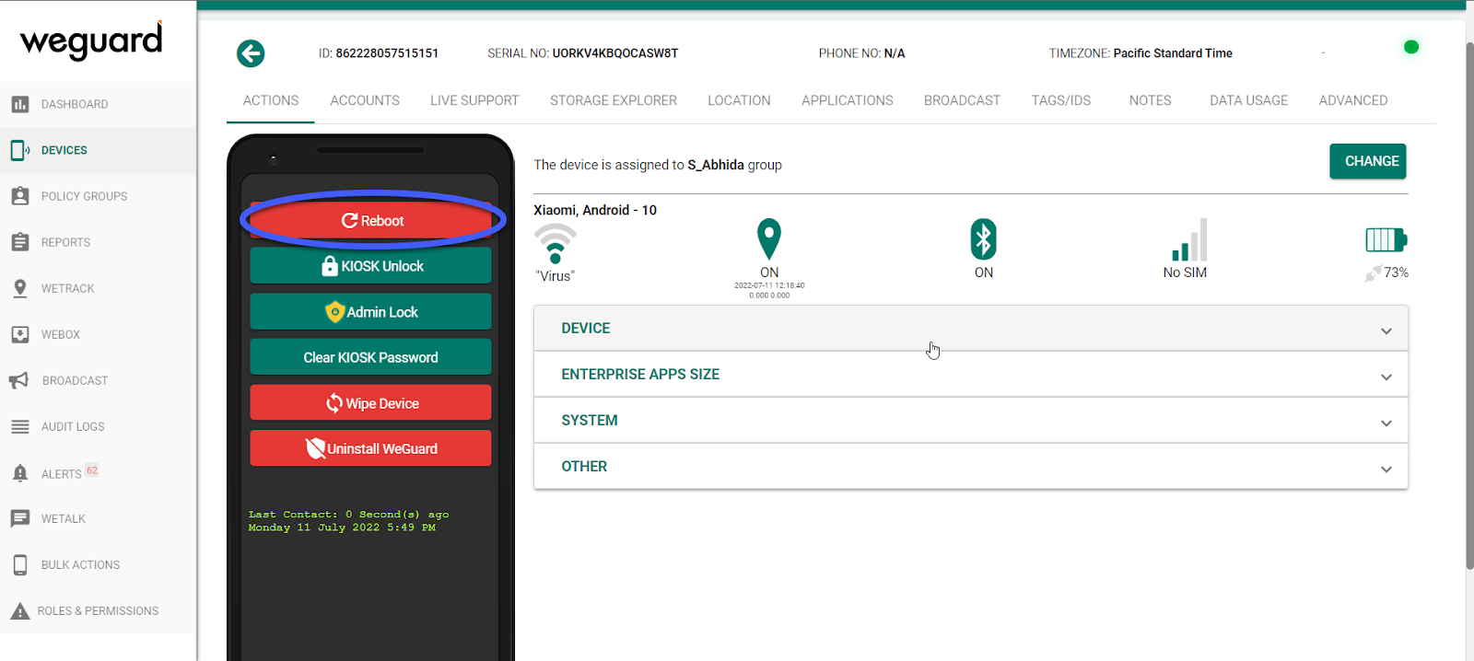Click the GPS location status icon

[769, 239]
